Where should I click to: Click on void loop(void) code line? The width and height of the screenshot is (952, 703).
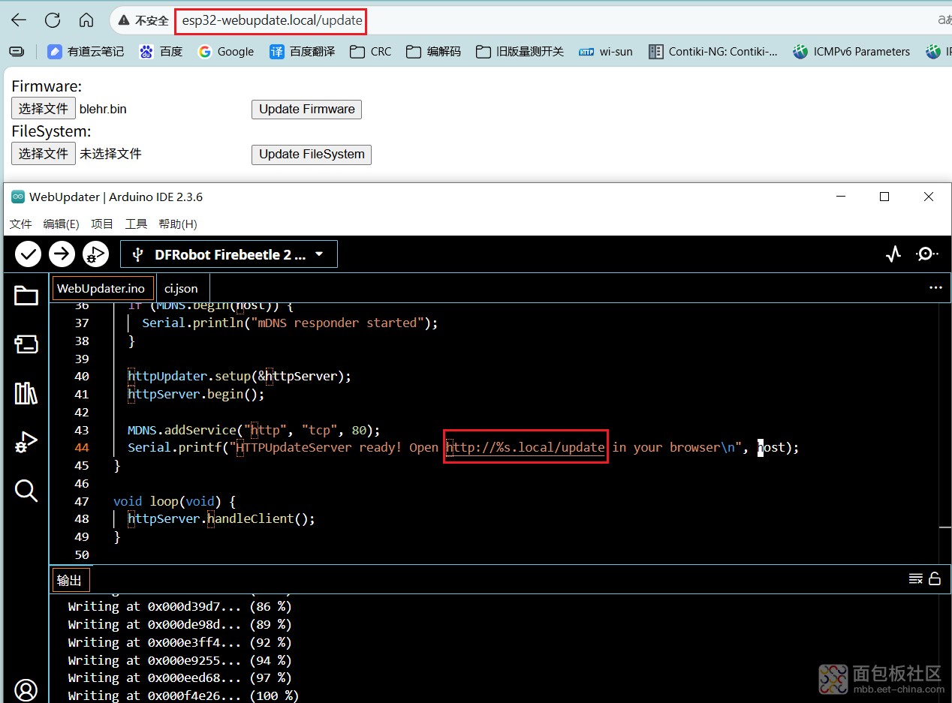point(174,501)
